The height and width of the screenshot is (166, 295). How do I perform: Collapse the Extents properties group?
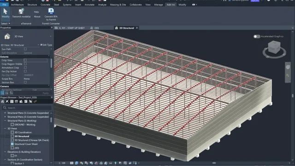[49, 56]
